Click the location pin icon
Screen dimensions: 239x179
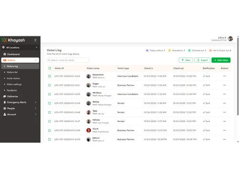point(3,47)
